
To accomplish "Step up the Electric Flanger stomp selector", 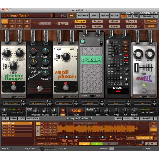I will tap(24, 101).
